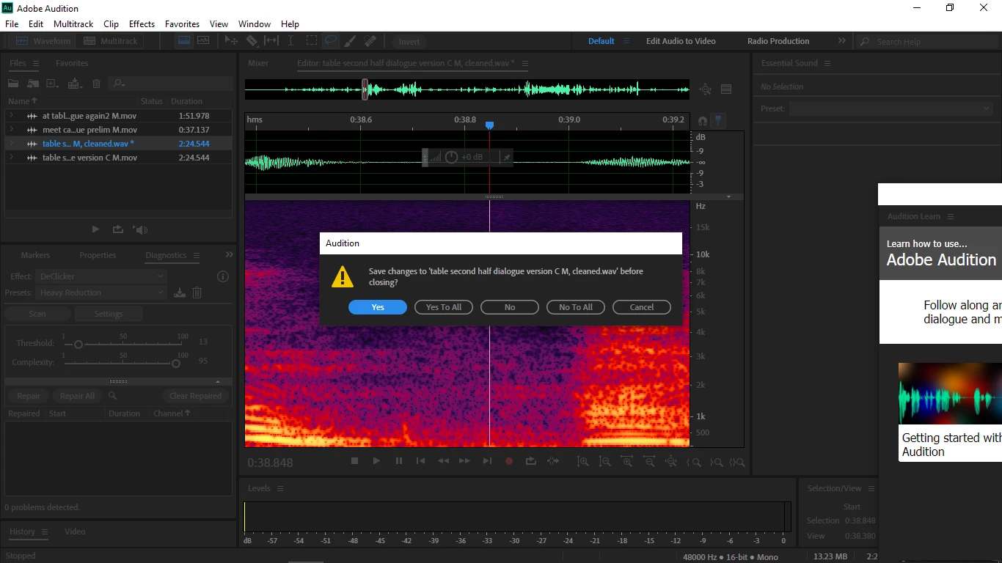Viewport: 1002px width, 563px height.
Task: Toggle headphone icon right of the time ruler
Action: tap(703, 120)
